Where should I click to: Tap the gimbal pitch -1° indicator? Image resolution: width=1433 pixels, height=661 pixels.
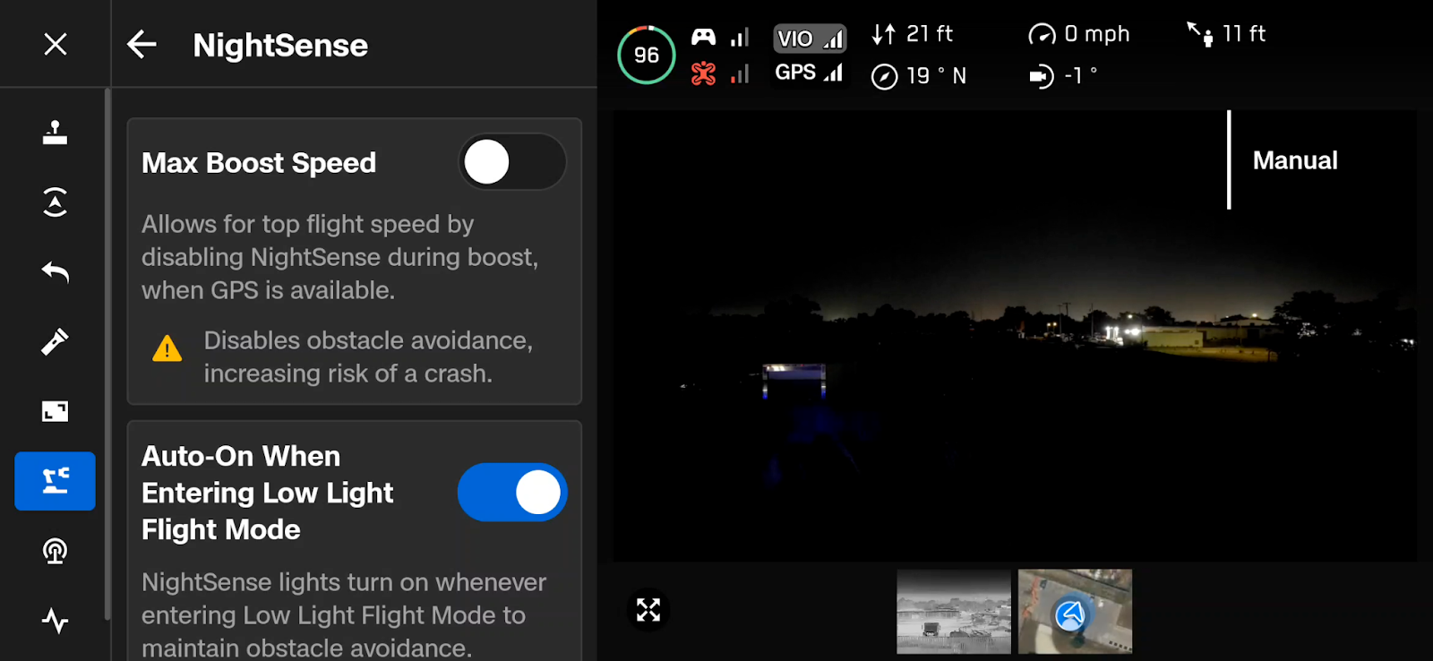1063,76
